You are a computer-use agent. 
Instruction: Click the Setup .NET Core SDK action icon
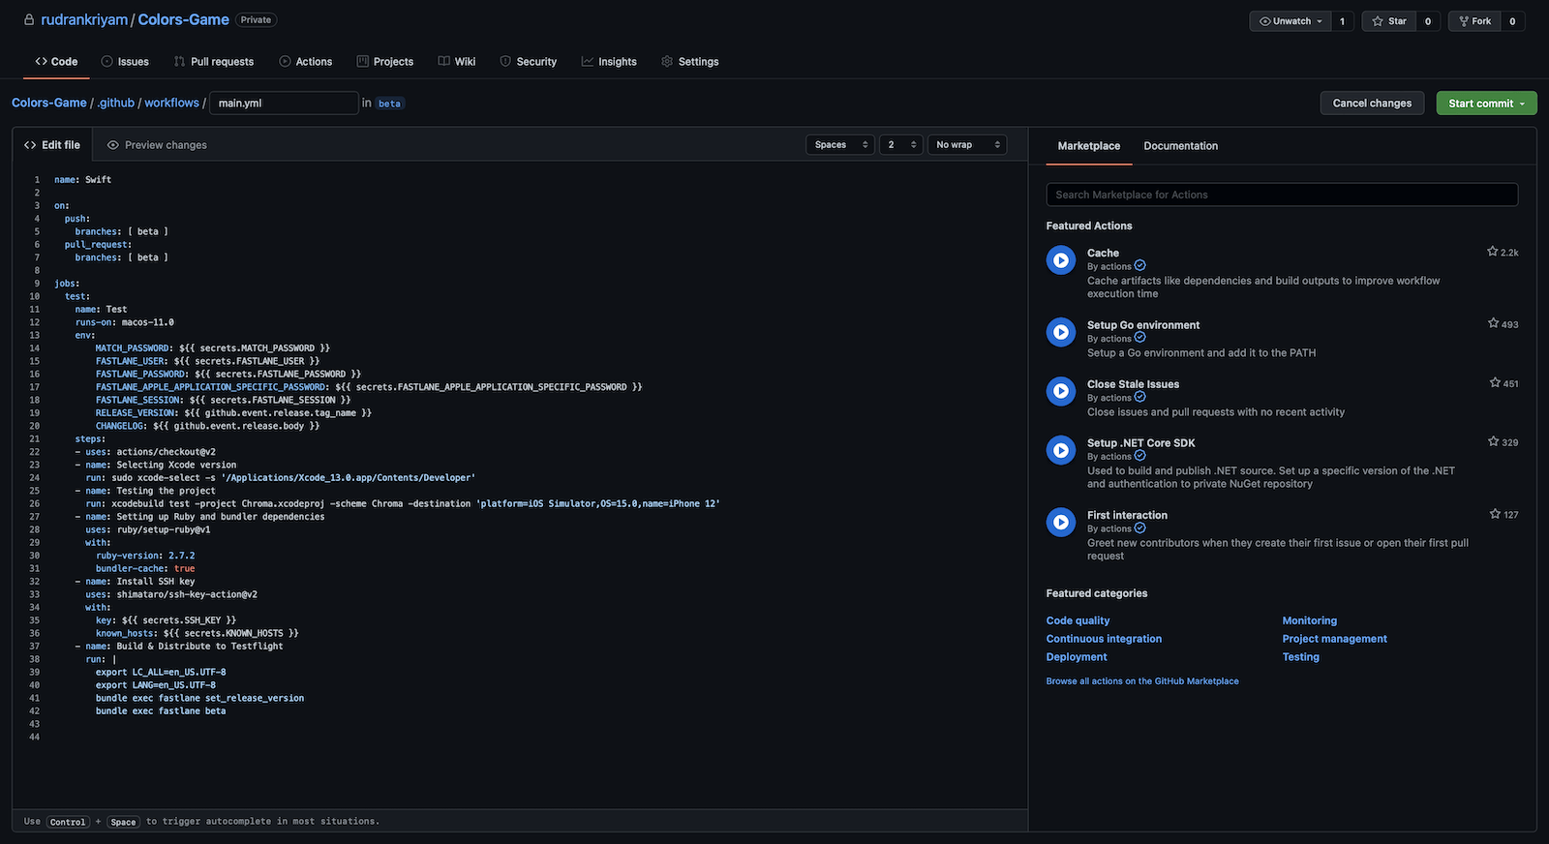(1061, 450)
